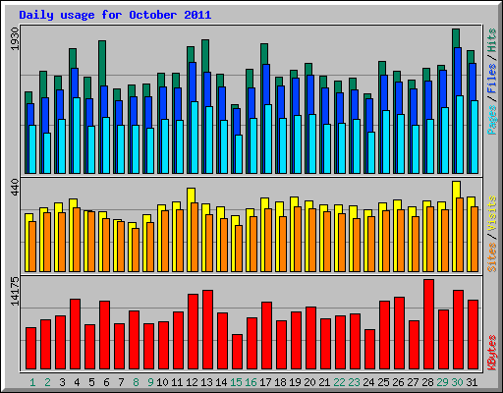
Task: Click the Files legend label
Action: [x=491, y=79]
